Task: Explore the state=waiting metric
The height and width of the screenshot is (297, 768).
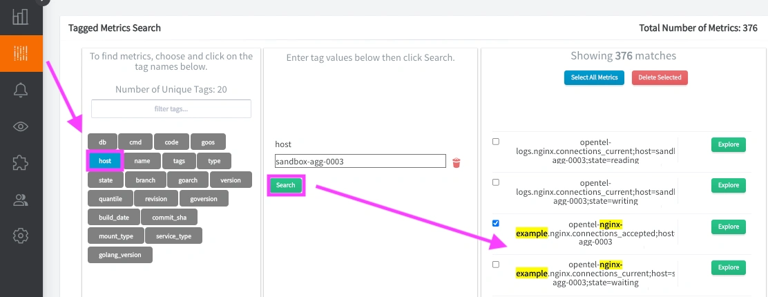Action: pos(729,267)
